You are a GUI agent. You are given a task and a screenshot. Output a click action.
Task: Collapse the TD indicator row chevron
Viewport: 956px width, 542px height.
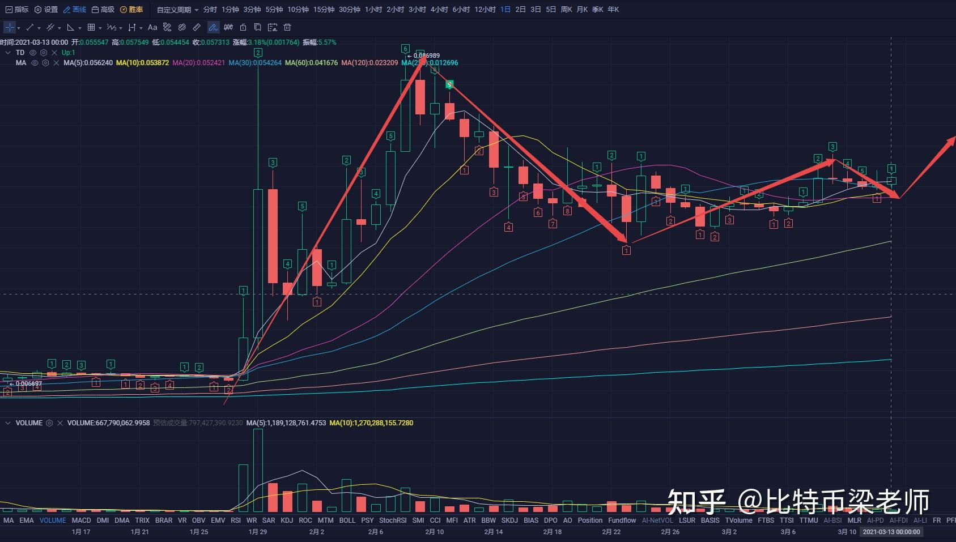click(8, 53)
